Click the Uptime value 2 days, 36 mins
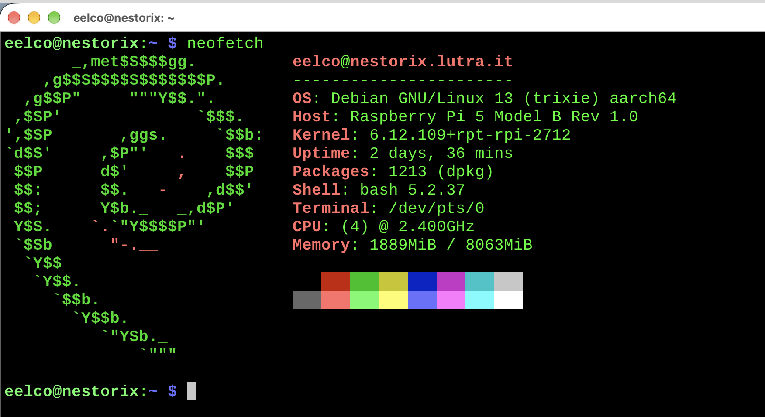Viewport: 765px width, 417px height. pyautogui.click(x=441, y=153)
